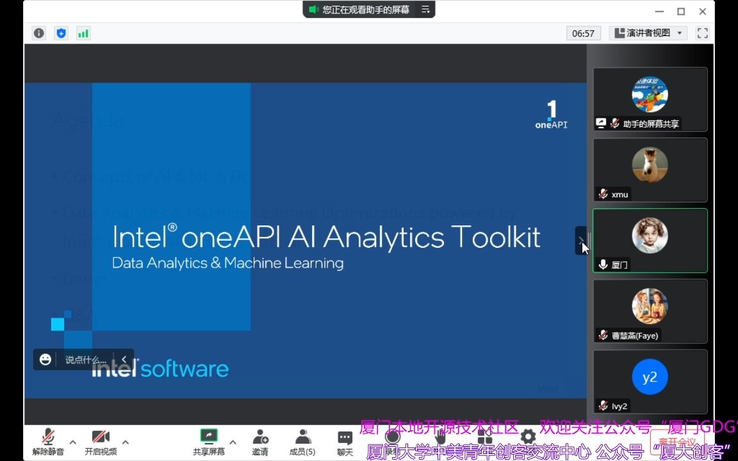The width and height of the screenshot is (738, 461).
Task: Click the green speaker icon in banner
Action: [313, 10]
